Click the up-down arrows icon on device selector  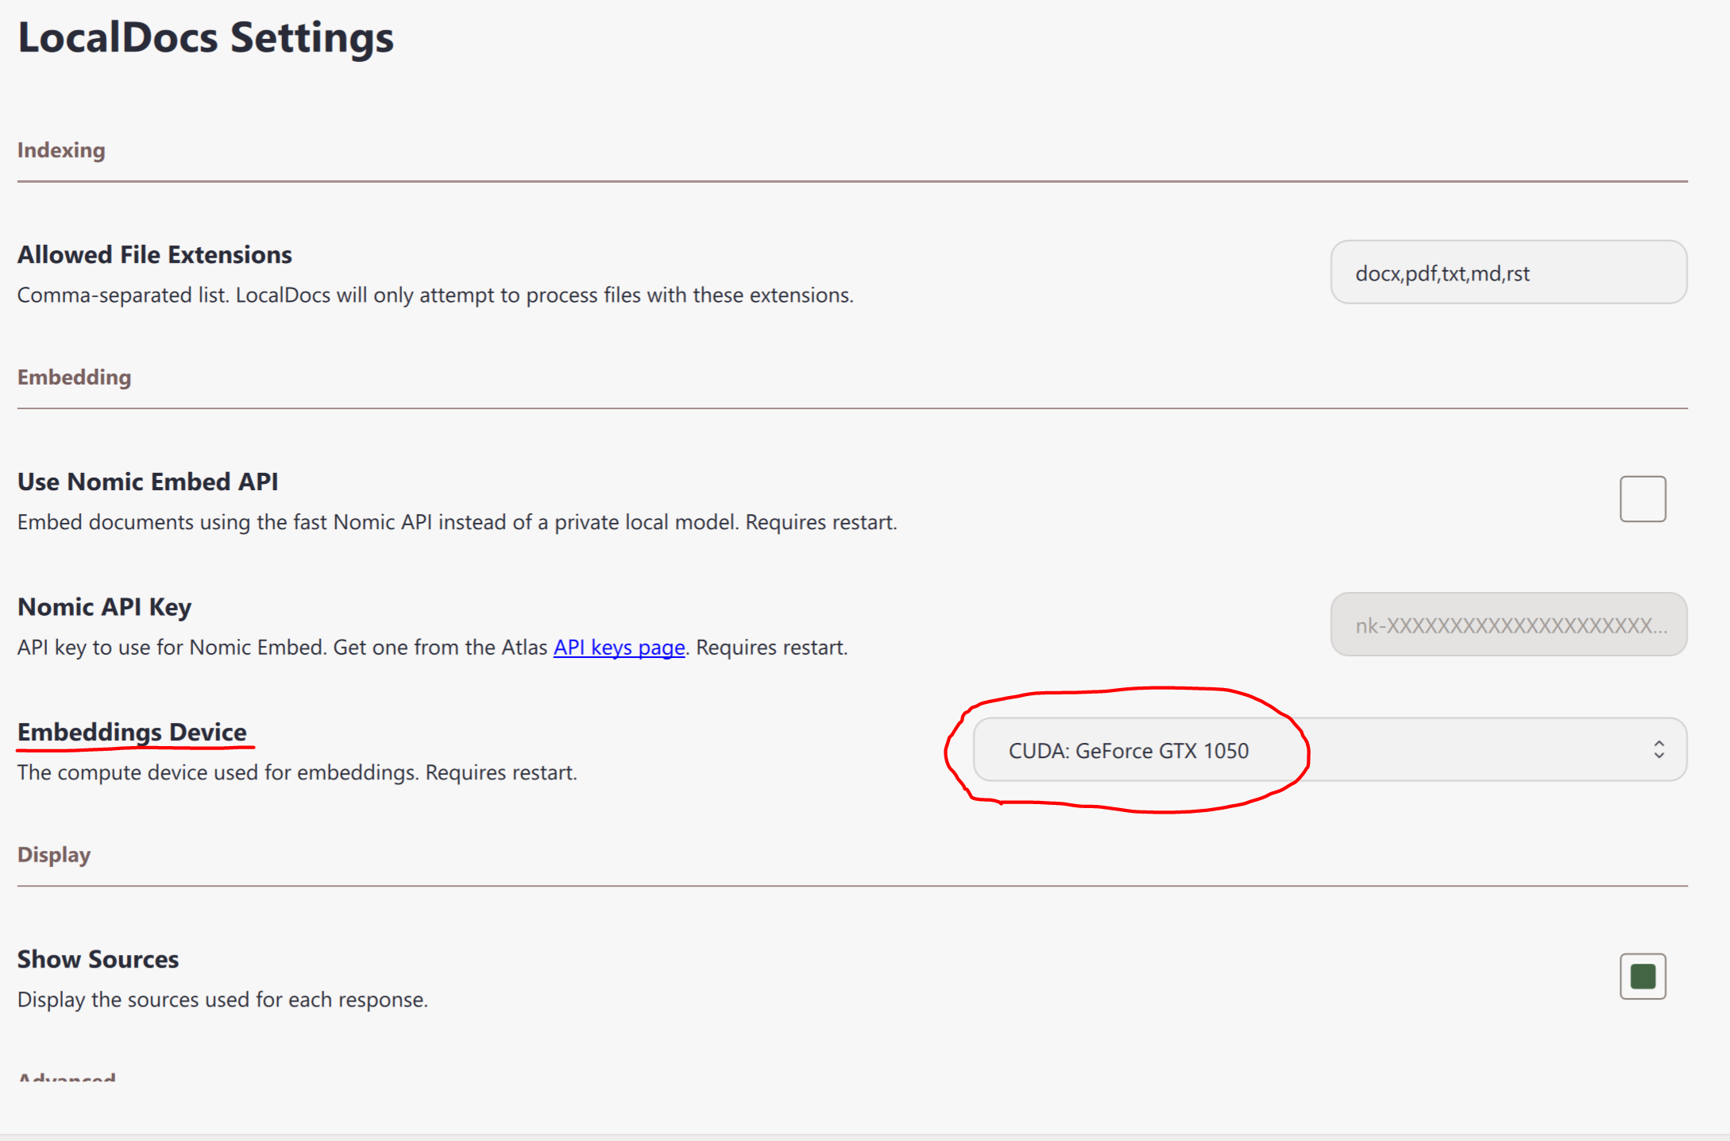[x=1659, y=750]
